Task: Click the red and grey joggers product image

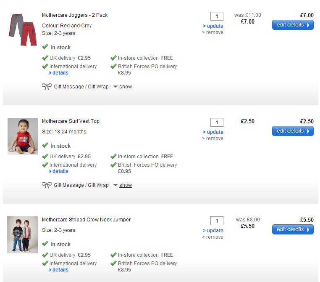Action: 22,29
